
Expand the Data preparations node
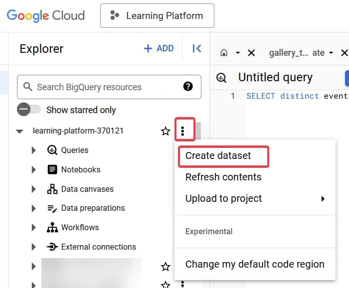33,208
